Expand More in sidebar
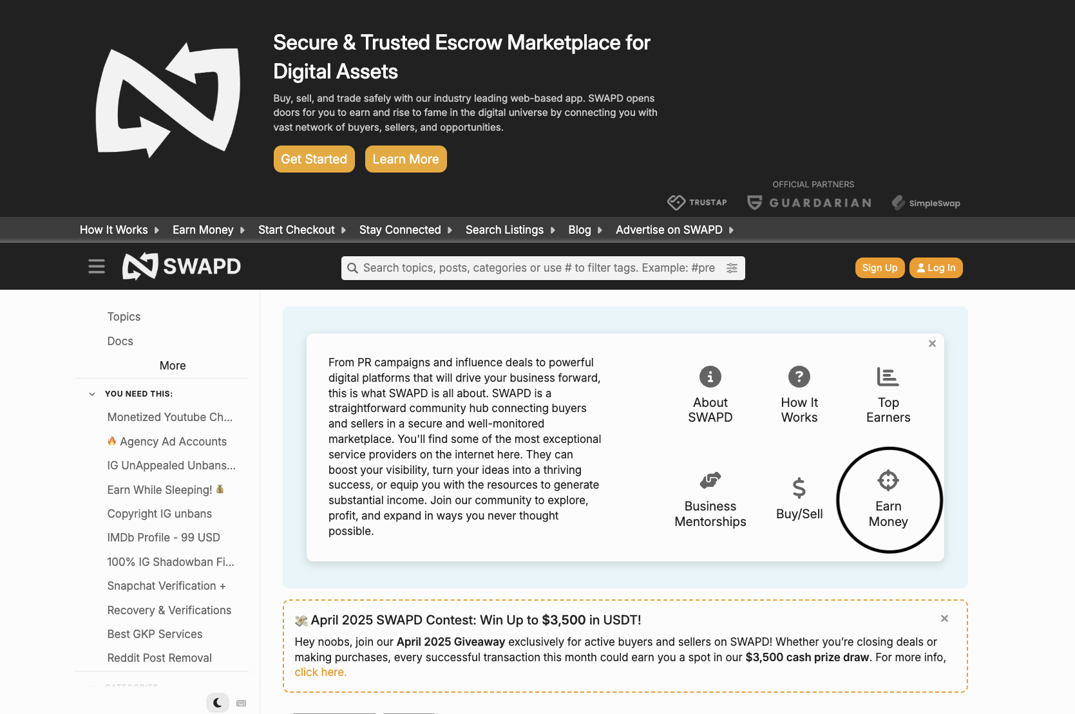 click(x=173, y=366)
